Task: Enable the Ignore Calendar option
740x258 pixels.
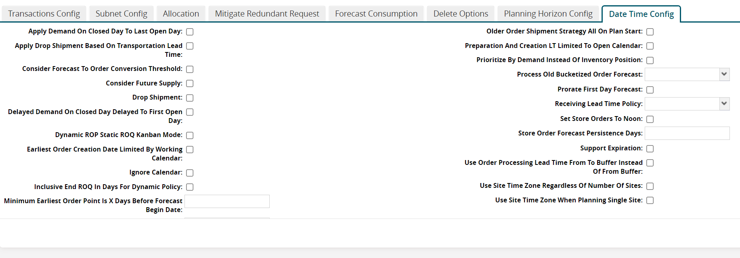Action: coord(190,173)
